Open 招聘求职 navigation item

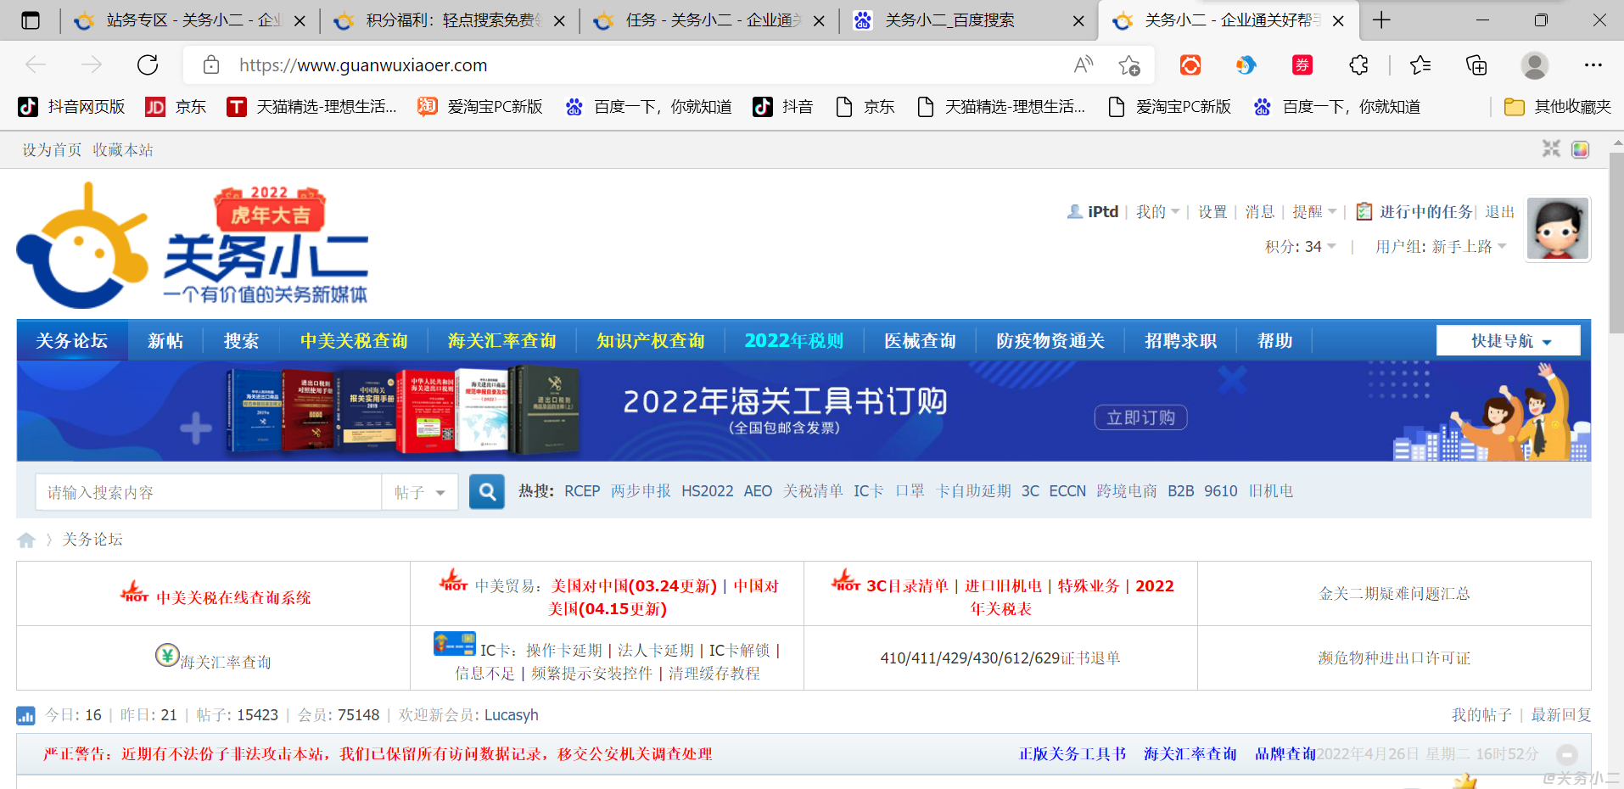click(1180, 341)
